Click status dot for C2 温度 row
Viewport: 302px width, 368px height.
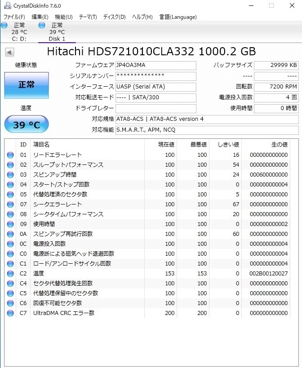click(x=10, y=274)
